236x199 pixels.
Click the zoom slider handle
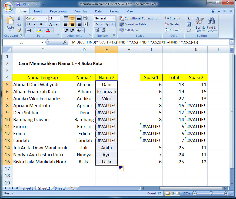pos(211,193)
